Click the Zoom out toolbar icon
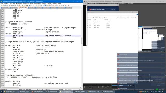This screenshot has height=93, width=166. click(x=34, y=5)
